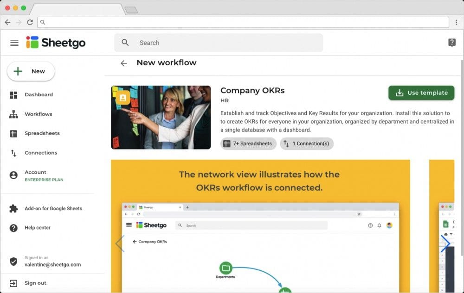
Task: Click the 1 Connection(s) chip
Action: (x=307, y=143)
